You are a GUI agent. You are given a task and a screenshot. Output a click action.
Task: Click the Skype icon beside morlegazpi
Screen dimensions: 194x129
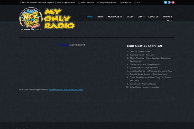(121, 3)
